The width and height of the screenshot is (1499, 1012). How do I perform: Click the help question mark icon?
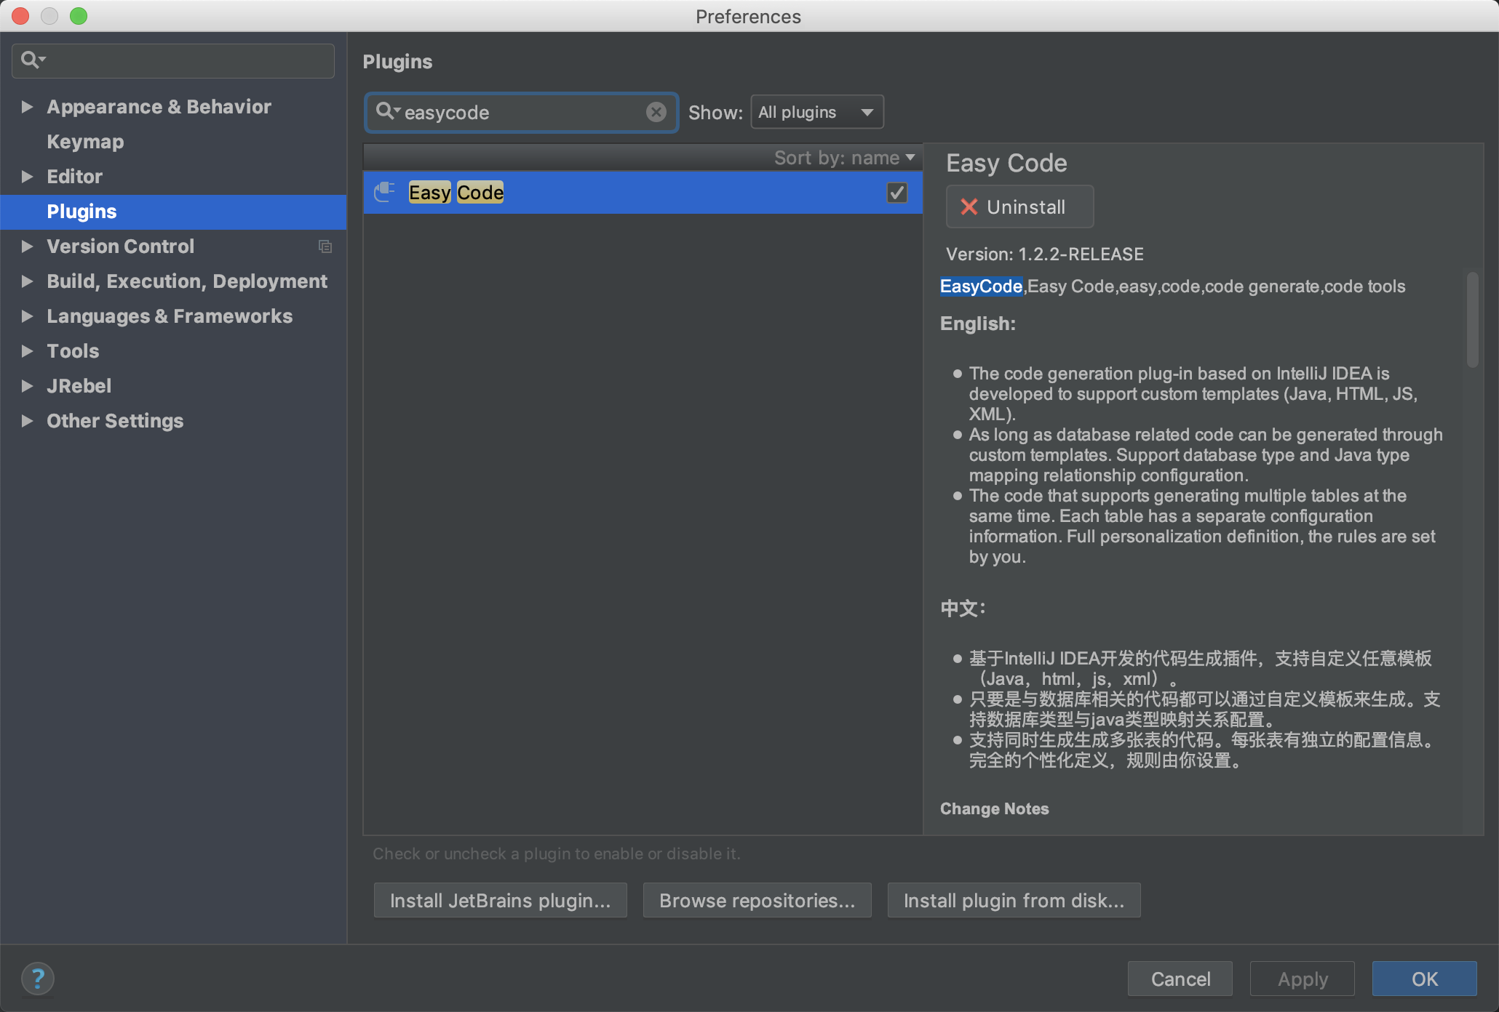tap(38, 978)
